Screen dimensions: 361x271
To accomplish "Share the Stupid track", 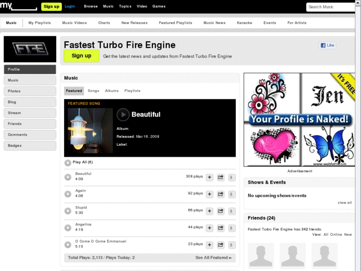I will click(220, 211).
